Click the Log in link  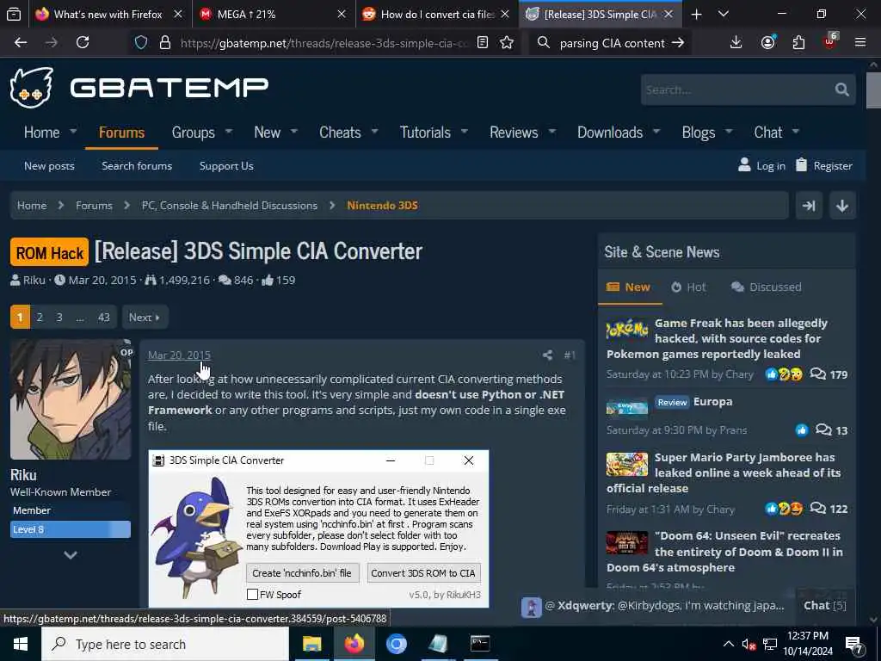click(x=762, y=166)
